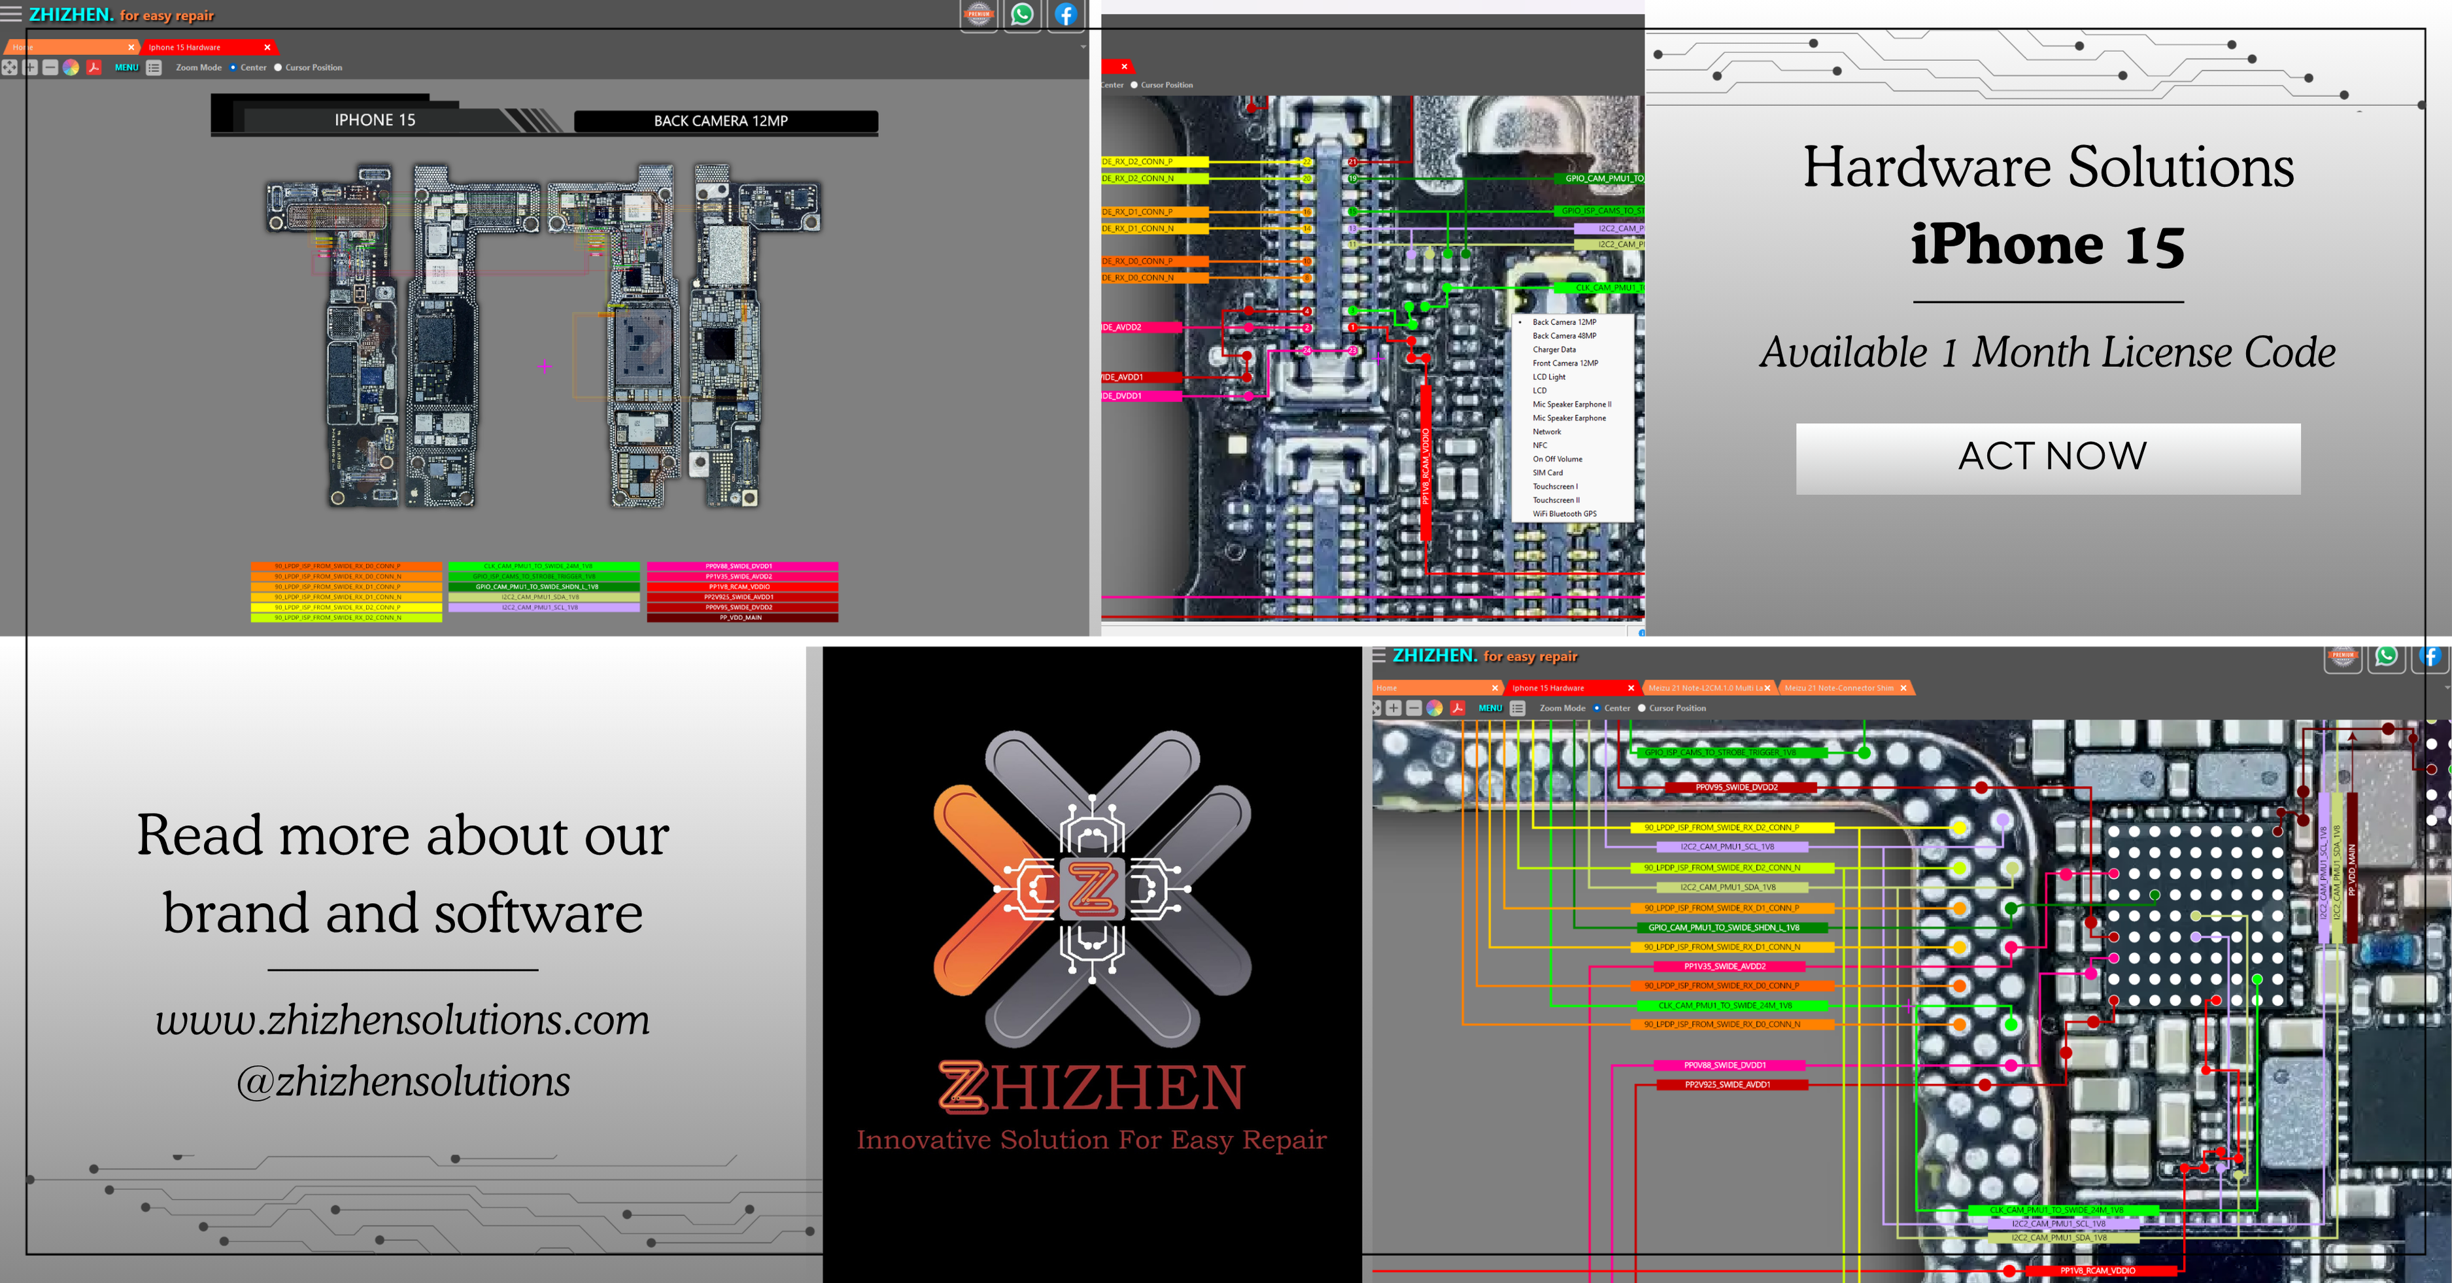Expand the list dropdown next to MENU in the overview window
The image size is (2452, 1283).
[x=154, y=67]
